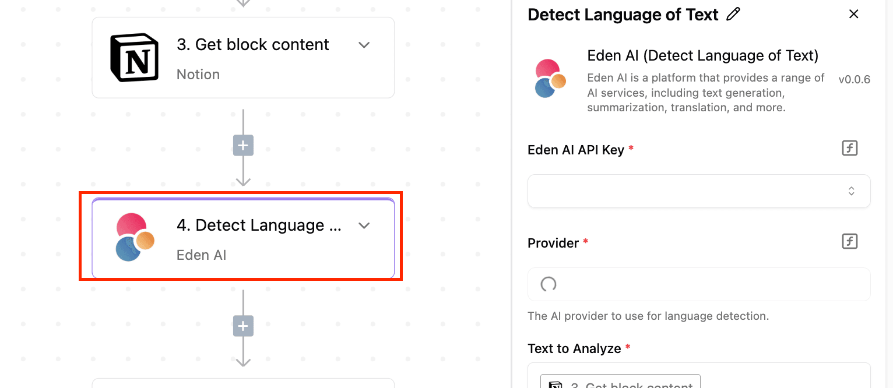Screen dimensions: 893x388
Task: Click the 'Detect Language of Text' panel heading
Action: 623,15
